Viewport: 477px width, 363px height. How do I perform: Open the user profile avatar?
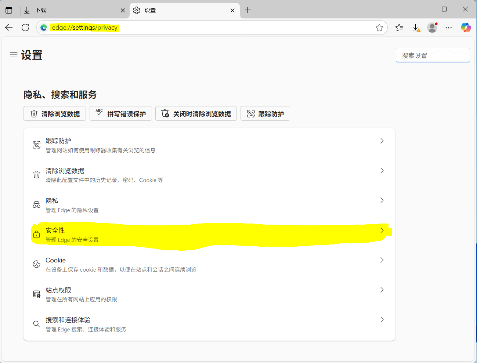click(x=432, y=28)
